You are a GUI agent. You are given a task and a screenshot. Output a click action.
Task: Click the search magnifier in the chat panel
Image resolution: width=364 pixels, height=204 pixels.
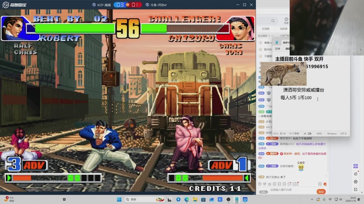[273, 21]
